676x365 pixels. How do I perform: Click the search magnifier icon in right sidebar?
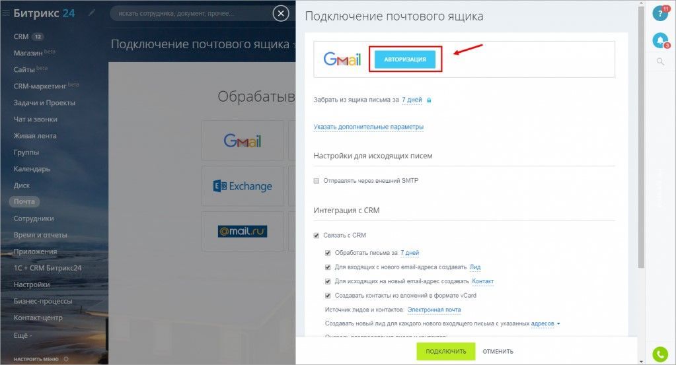coord(660,61)
